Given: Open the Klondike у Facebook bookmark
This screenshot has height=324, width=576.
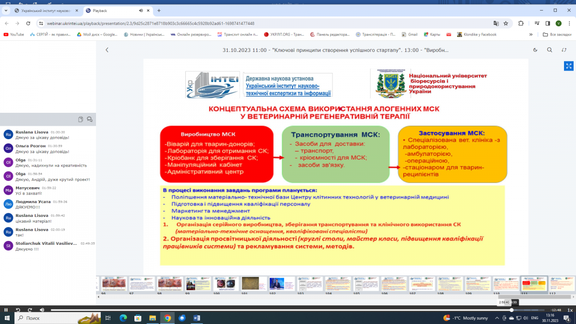Looking at the screenshot, I should click(x=477, y=35).
